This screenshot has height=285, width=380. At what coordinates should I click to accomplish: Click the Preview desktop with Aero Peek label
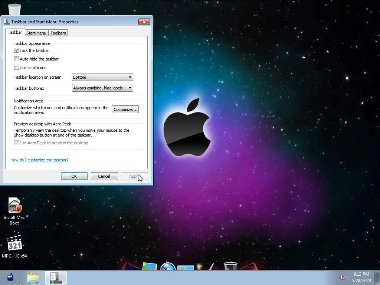(x=42, y=124)
